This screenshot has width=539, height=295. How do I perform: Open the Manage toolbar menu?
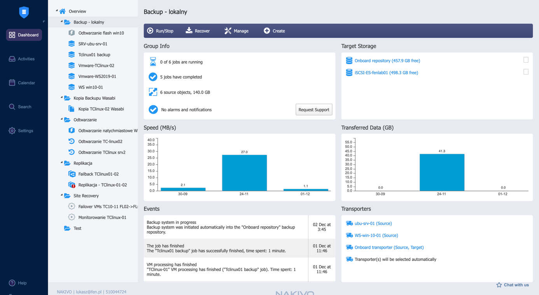[236, 31]
